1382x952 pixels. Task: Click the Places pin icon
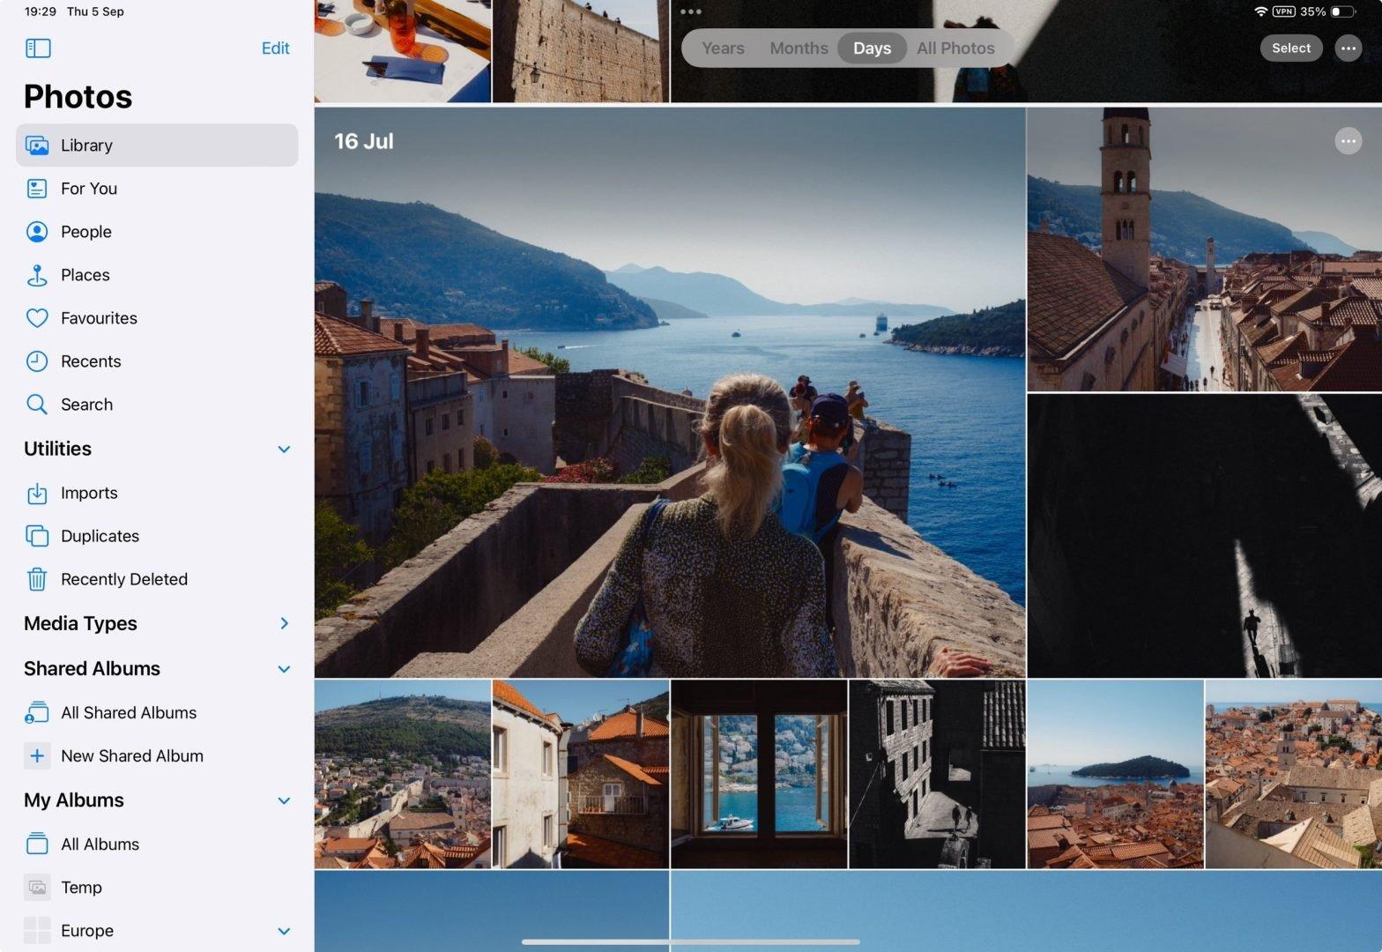(x=37, y=275)
